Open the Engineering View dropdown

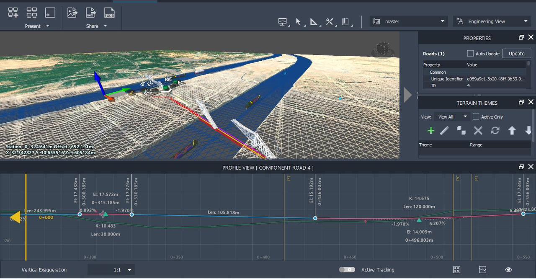point(492,21)
